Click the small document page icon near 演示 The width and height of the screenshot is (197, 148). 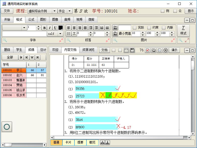tap(160, 50)
